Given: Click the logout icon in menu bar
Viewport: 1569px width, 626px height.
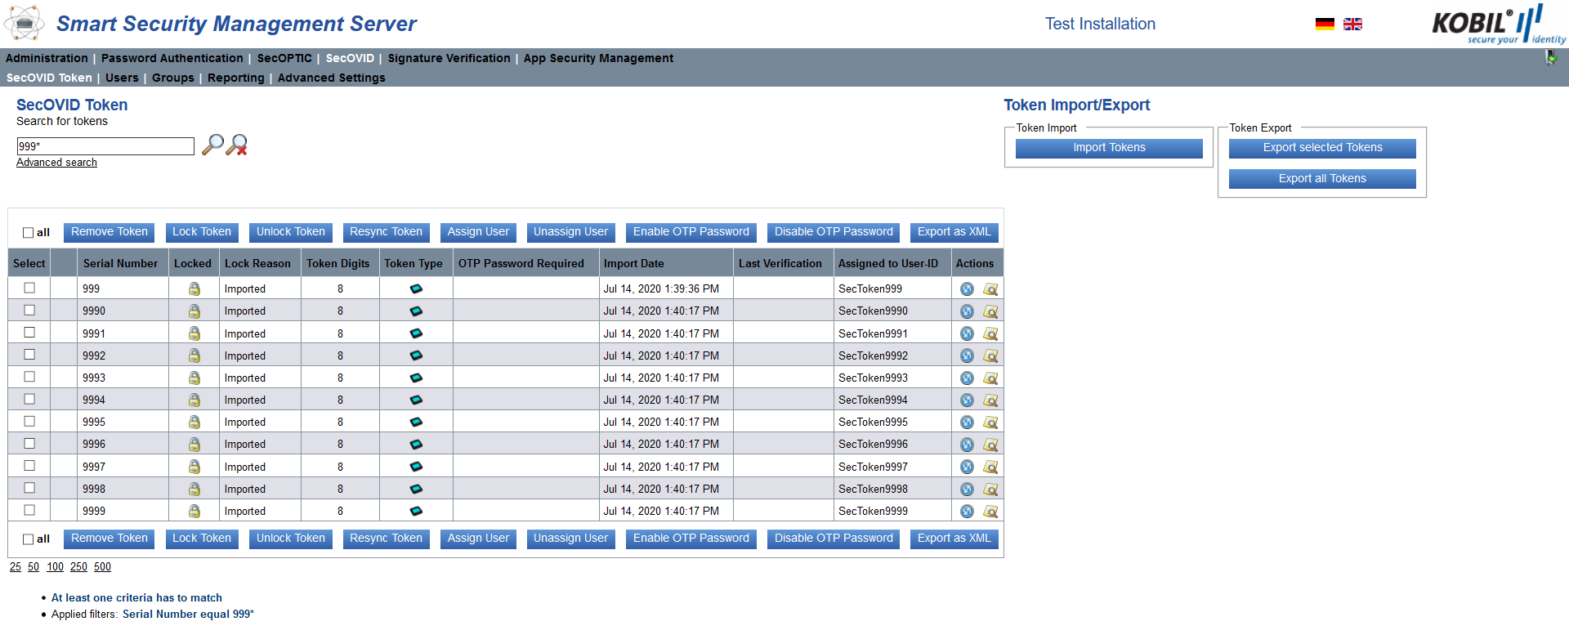Looking at the screenshot, I should (1551, 57).
